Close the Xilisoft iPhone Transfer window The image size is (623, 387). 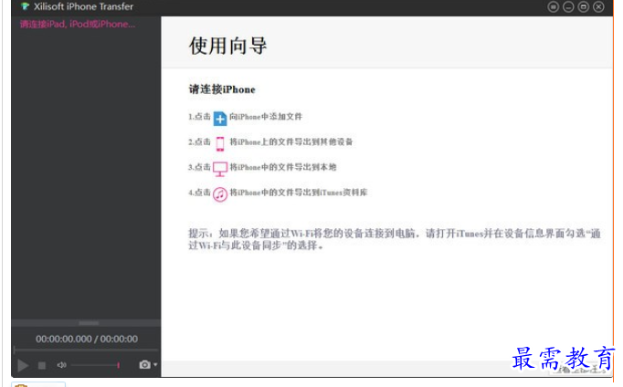click(598, 6)
